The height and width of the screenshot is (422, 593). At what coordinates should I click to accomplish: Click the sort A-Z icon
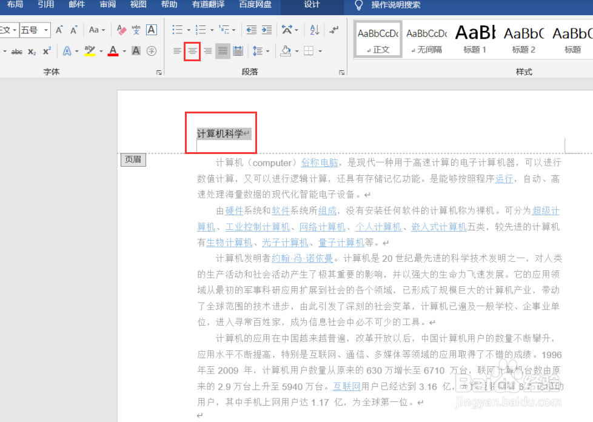pos(315,30)
